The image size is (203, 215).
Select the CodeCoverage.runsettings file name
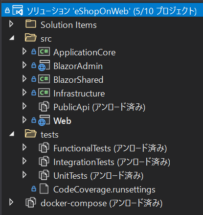(104, 190)
